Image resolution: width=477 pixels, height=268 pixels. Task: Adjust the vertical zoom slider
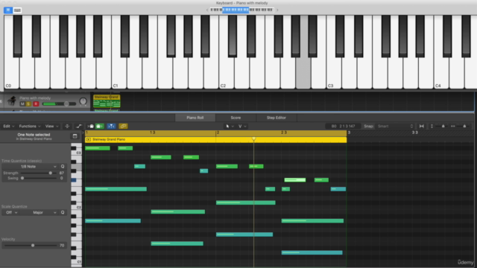(x=443, y=126)
